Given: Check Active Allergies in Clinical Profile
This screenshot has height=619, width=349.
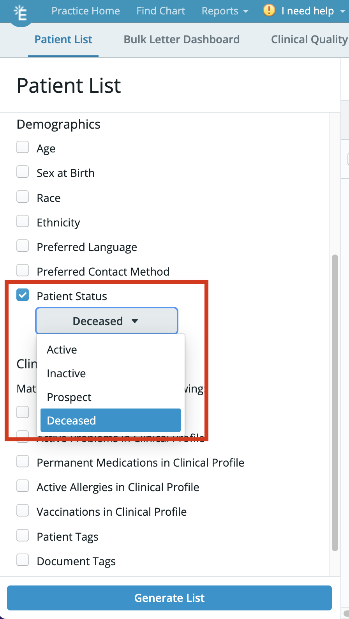Looking at the screenshot, I should tap(23, 486).
